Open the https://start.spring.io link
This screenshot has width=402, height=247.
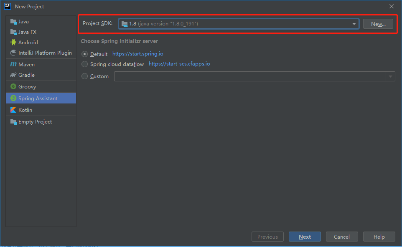tap(137, 54)
